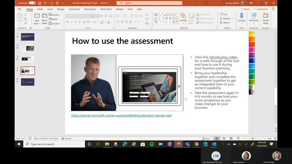Open the Review tab
This screenshot has height=164, width=292.
coord(120,9)
